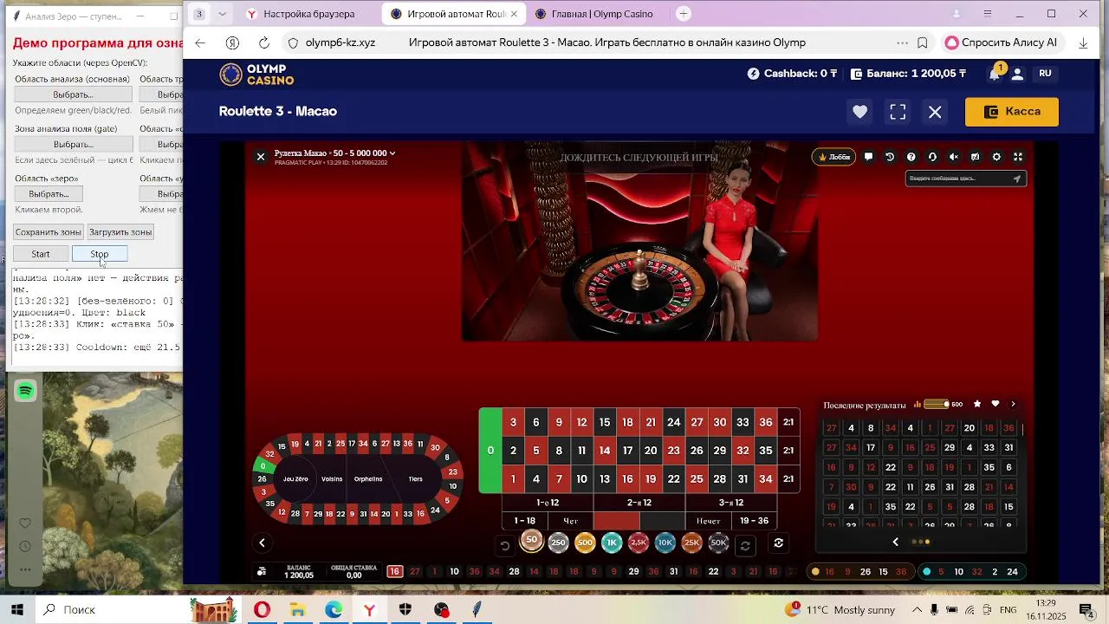Viewport: 1109px width, 624px height.
Task: Bet on the green 0 cell
Action: [490, 451]
